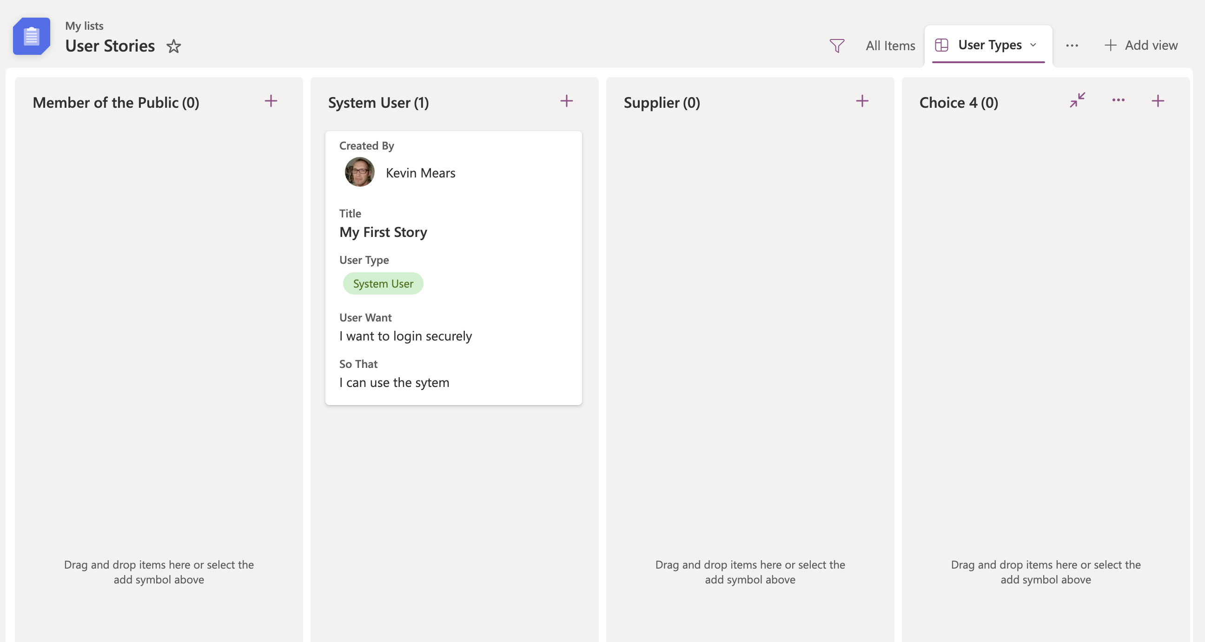Add item to System User column
The image size is (1205, 642).
coord(567,101)
